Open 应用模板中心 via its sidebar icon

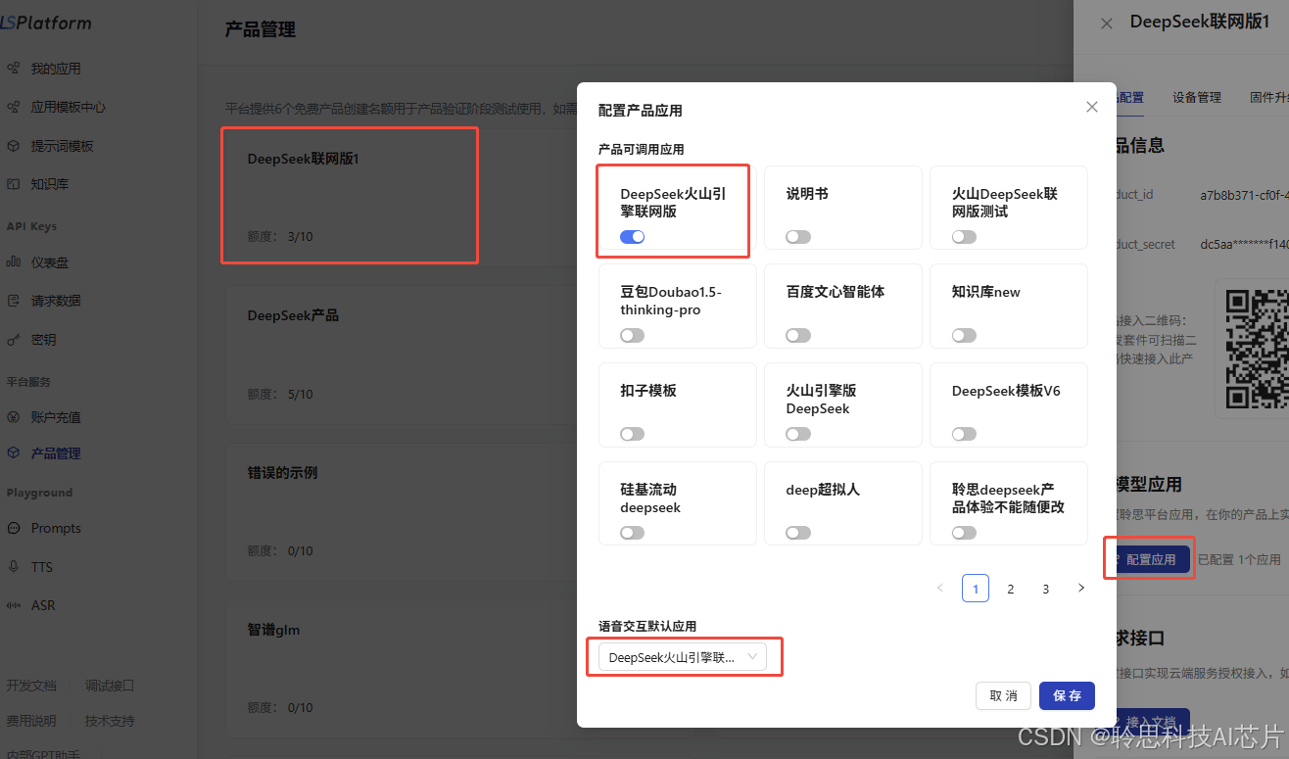point(14,107)
